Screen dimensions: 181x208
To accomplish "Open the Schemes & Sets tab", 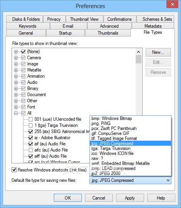I will (x=155, y=19).
